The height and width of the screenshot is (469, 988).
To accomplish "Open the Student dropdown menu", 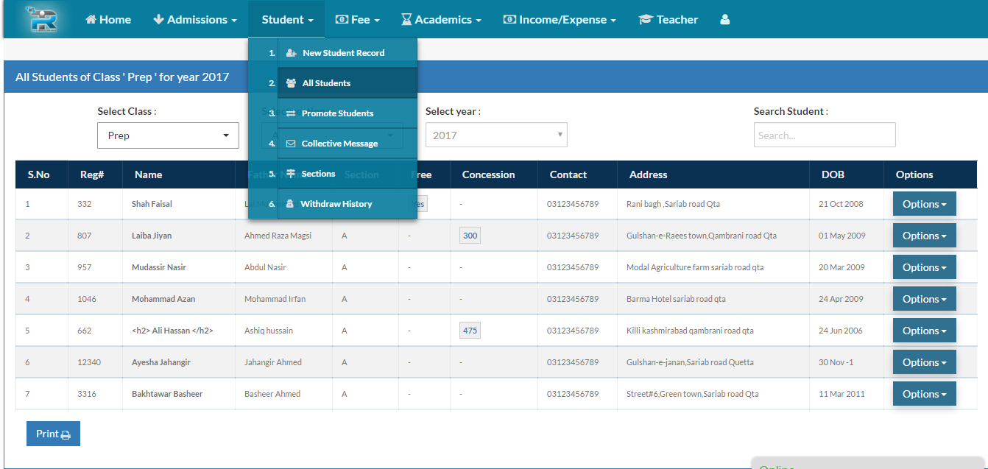I will 287,20.
